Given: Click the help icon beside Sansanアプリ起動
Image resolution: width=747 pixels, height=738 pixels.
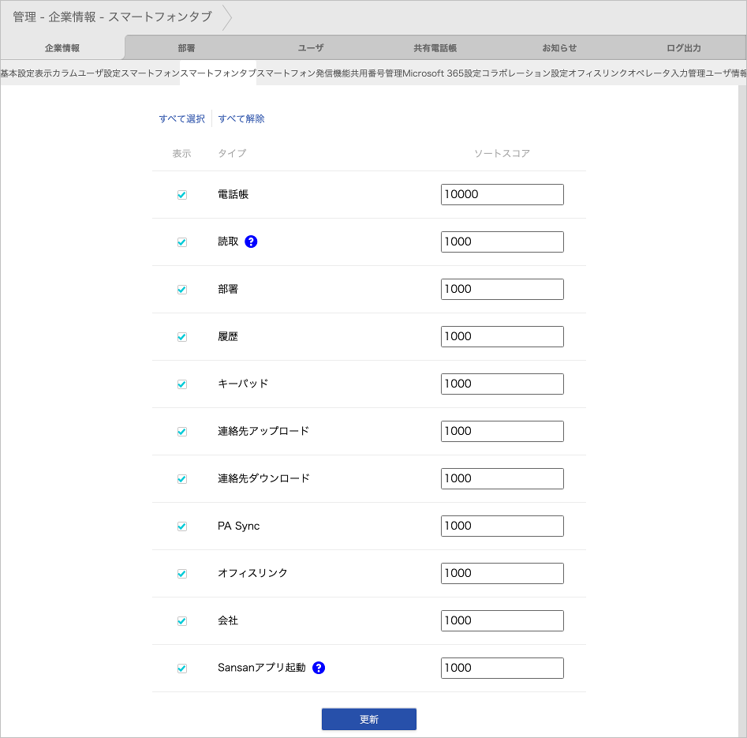Looking at the screenshot, I should (319, 668).
